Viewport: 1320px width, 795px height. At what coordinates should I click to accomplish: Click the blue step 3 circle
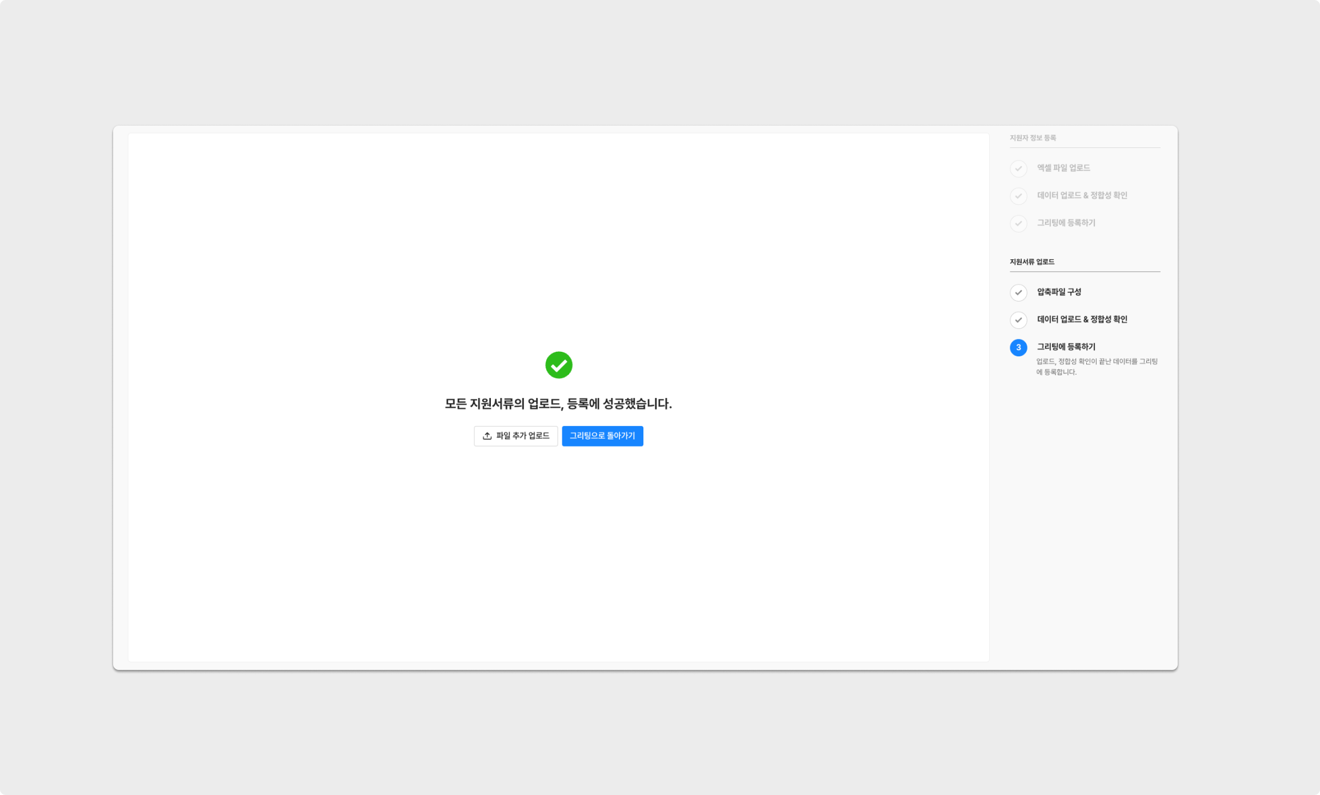[x=1018, y=347]
